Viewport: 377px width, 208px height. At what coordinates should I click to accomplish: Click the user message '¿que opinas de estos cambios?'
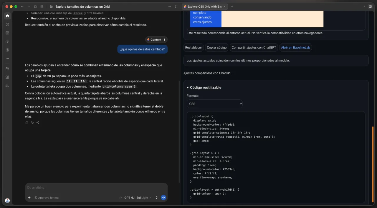(x=143, y=49)
